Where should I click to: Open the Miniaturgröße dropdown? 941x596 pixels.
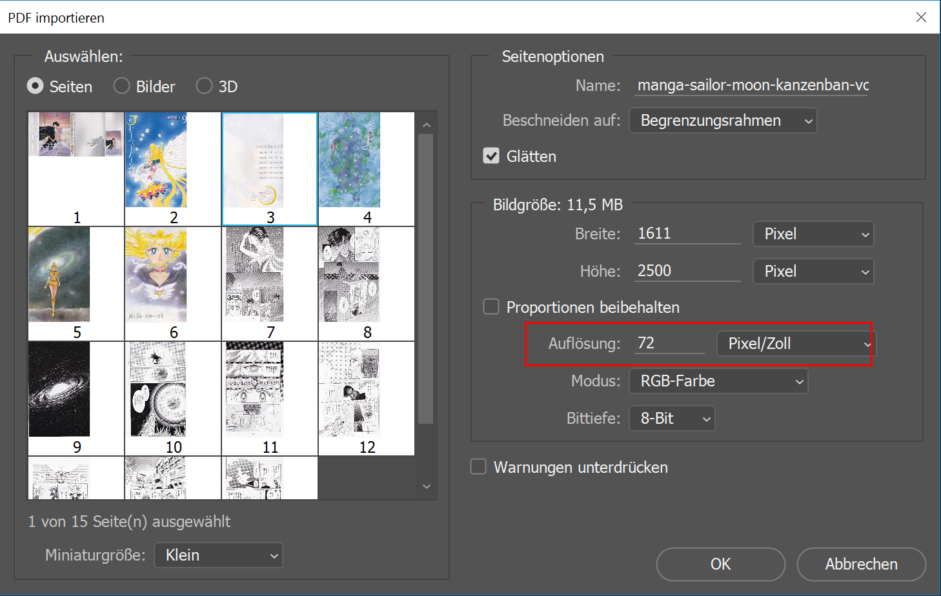(218, 555)
